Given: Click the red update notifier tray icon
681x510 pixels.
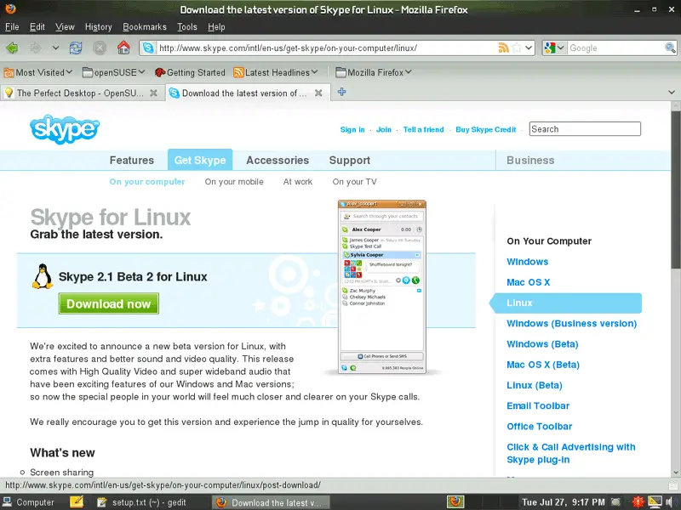Looking at the screenshot, I should point(638,502).
